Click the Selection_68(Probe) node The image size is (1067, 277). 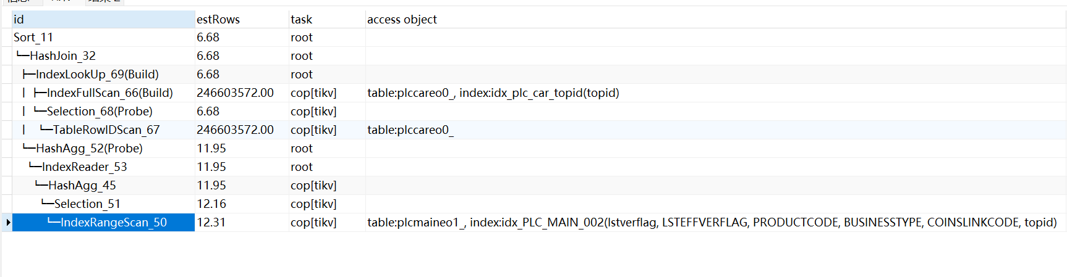click(100, 112)
